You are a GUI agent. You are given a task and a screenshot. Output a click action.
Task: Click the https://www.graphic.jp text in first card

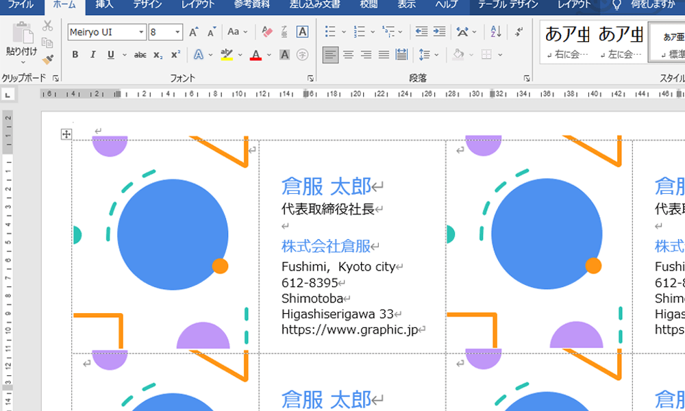tap(349, 329)
